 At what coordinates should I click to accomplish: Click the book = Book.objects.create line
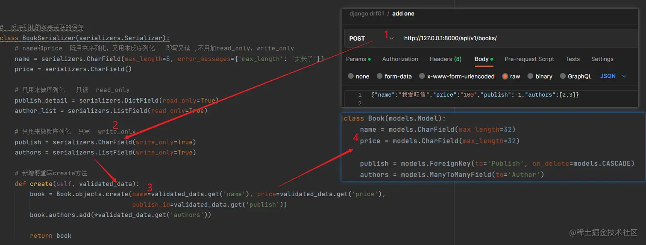pos(208,194)
